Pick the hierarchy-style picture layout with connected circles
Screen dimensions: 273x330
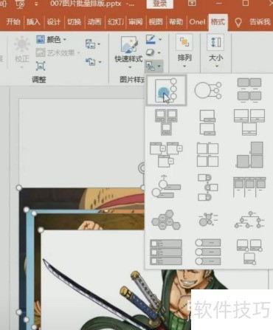click(249, 220)
